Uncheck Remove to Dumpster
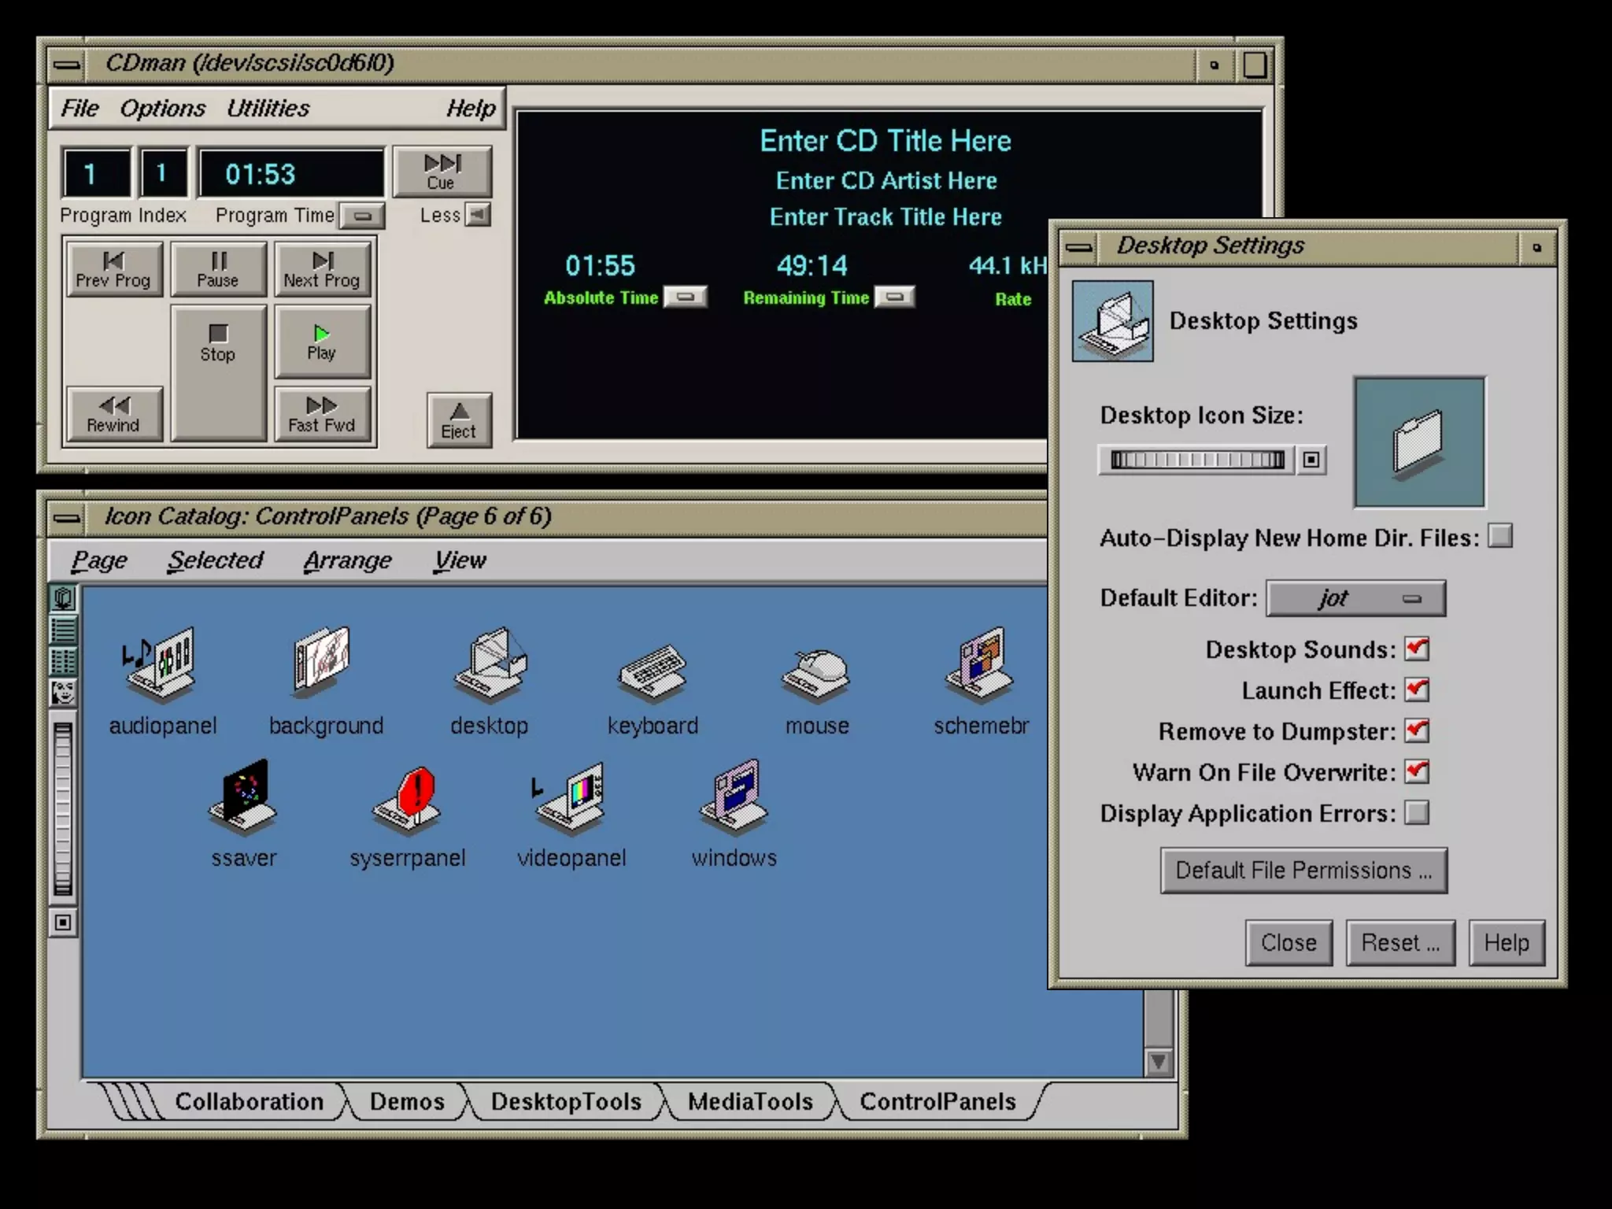 (1417, 730)
